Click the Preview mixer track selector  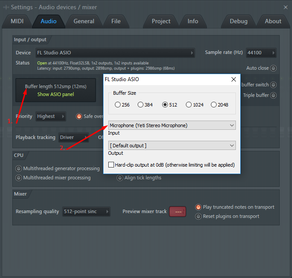[x=178, y=211]
